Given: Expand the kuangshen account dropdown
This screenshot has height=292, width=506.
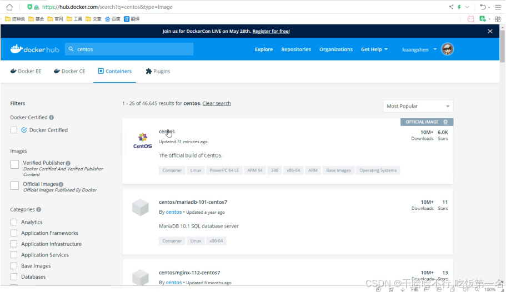Looking at the screenshot, I should coord(419,49).
